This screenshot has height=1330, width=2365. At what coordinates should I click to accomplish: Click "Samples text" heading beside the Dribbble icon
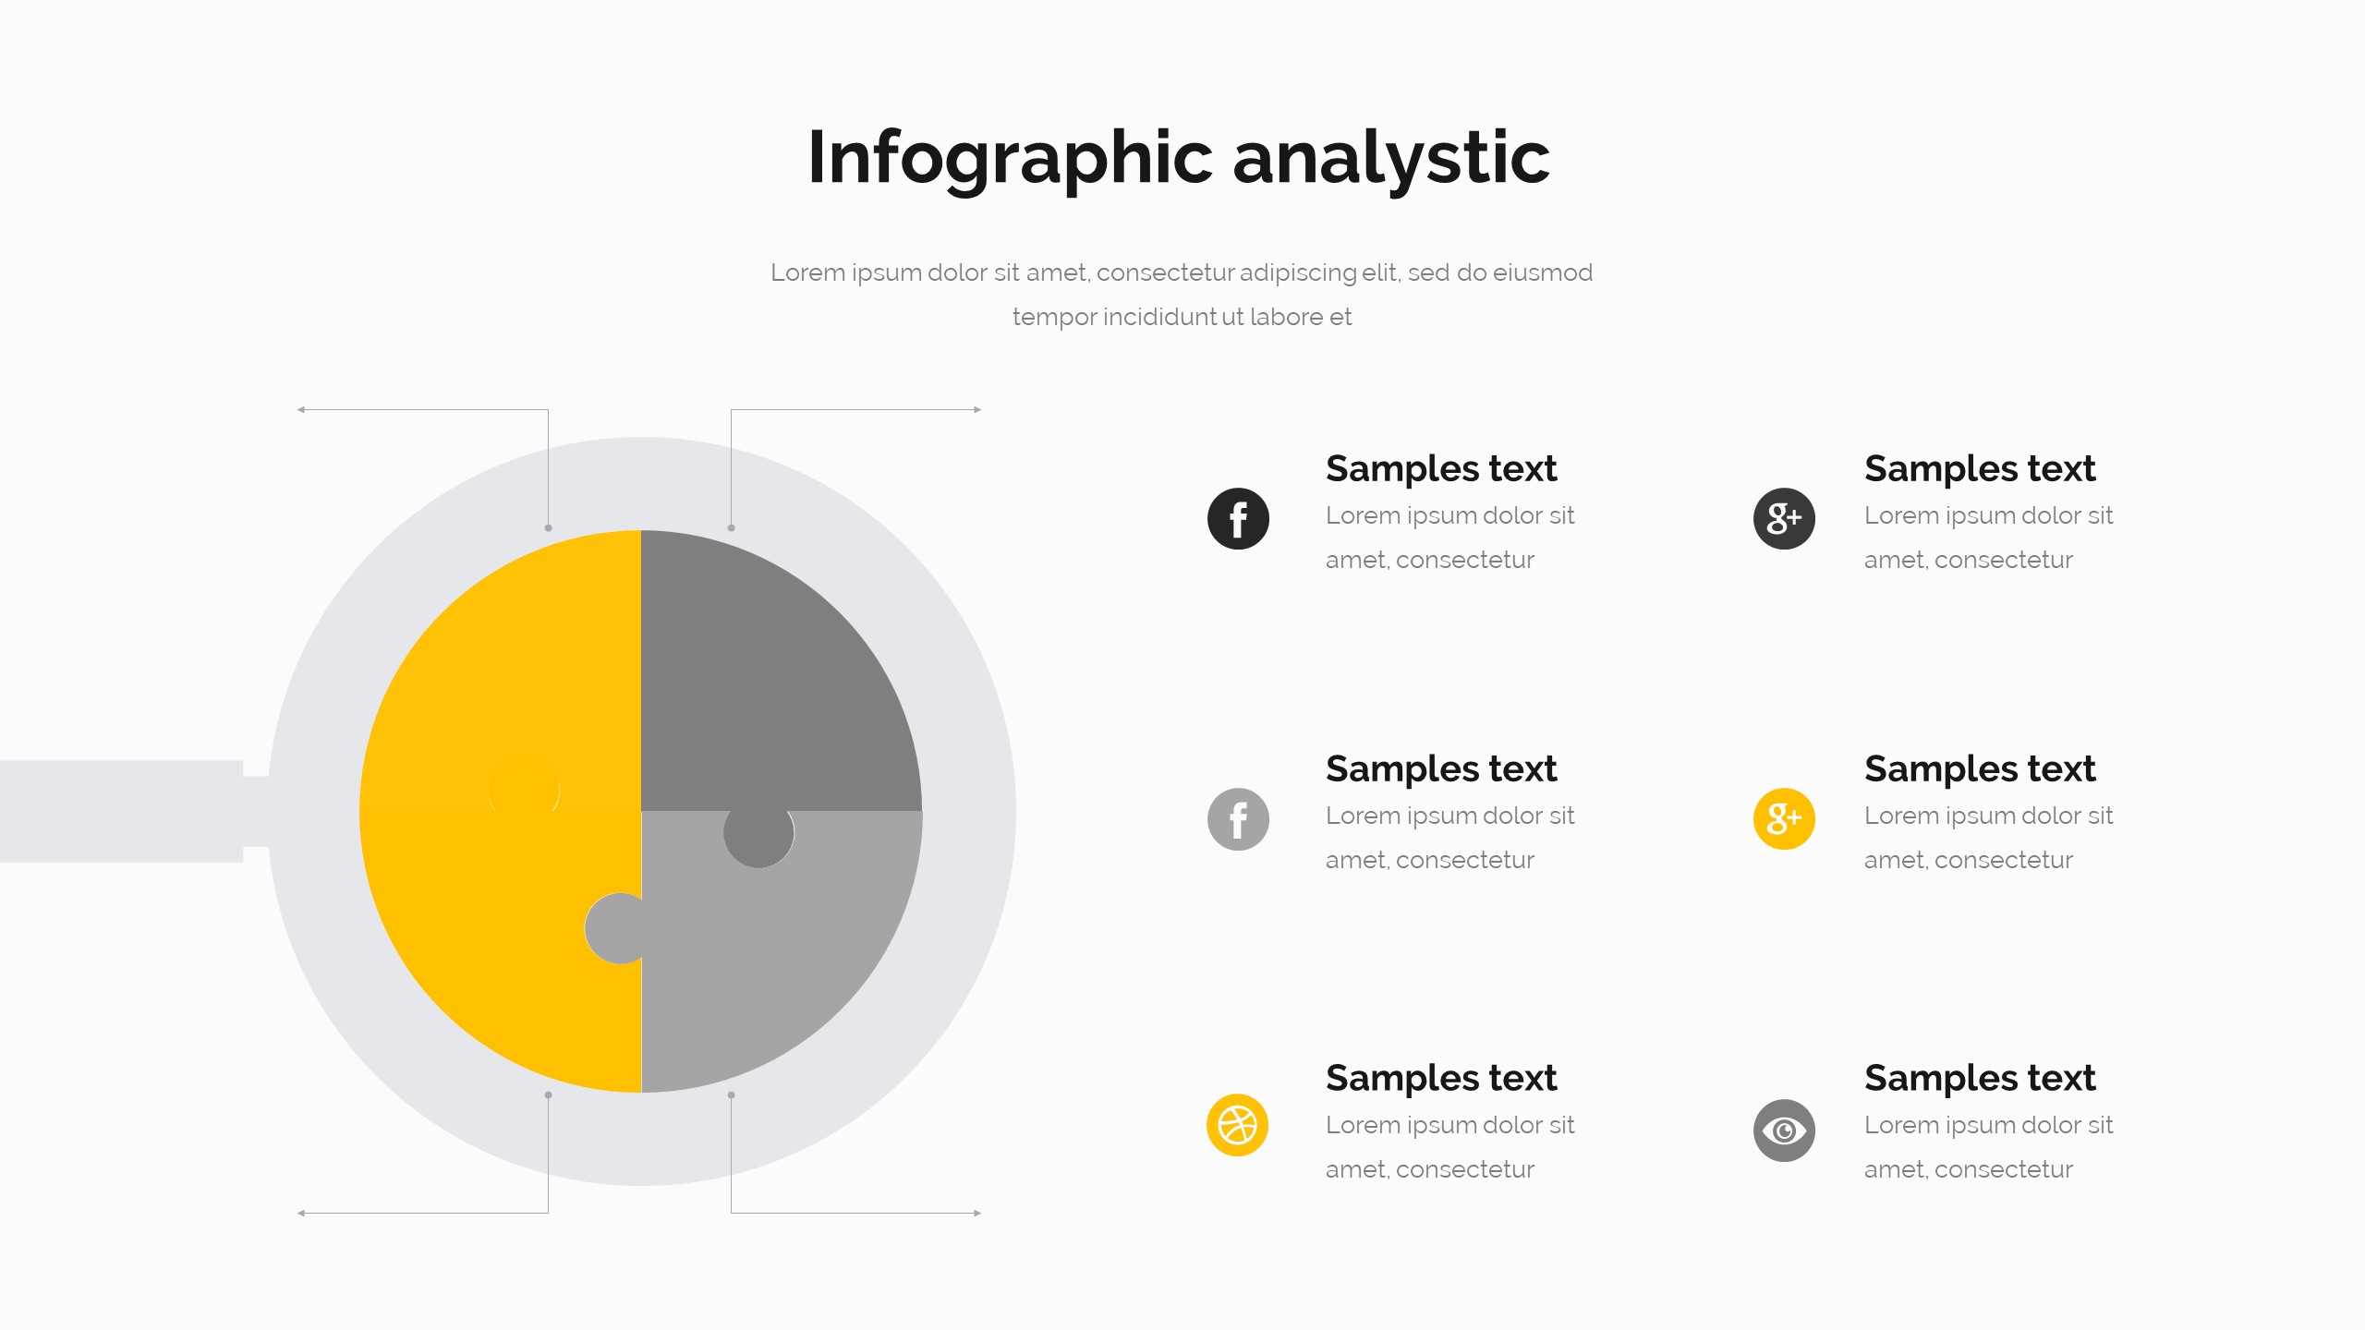click(x=1441, y=1078)
